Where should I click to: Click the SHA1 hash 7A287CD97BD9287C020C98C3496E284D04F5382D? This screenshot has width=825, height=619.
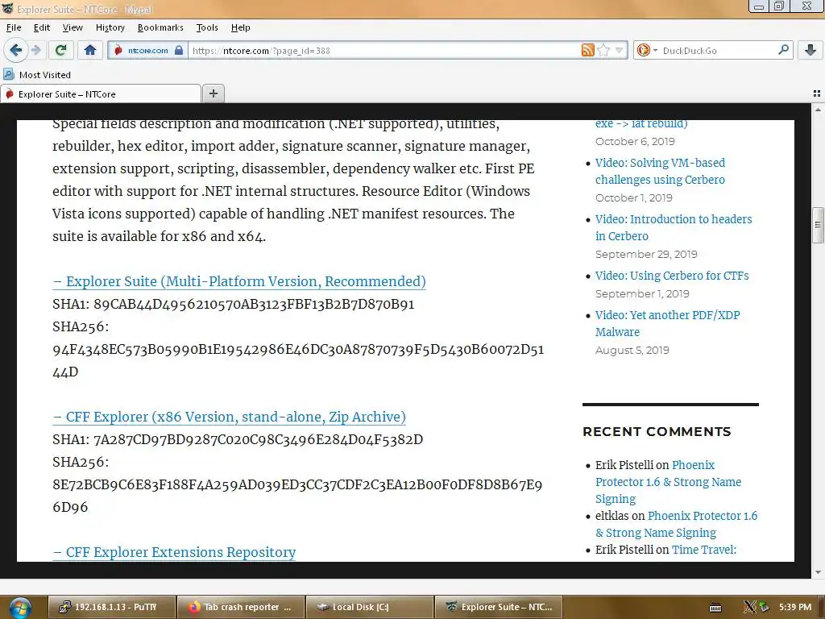[259, 439]
